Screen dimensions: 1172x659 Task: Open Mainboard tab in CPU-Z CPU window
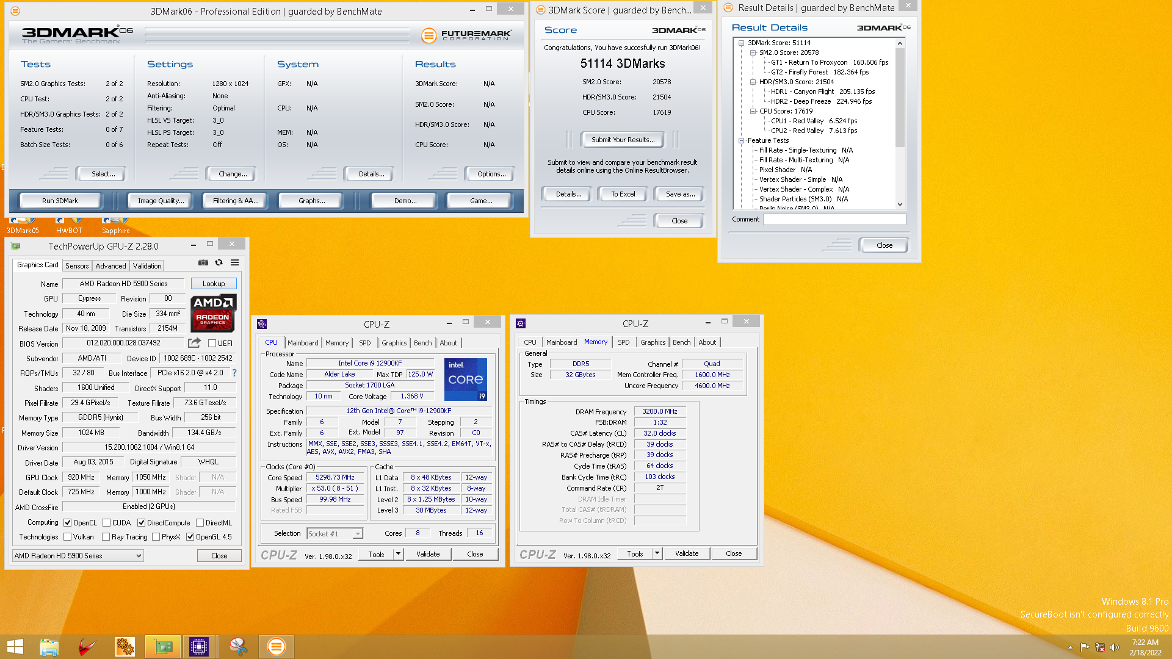[303, 343]
